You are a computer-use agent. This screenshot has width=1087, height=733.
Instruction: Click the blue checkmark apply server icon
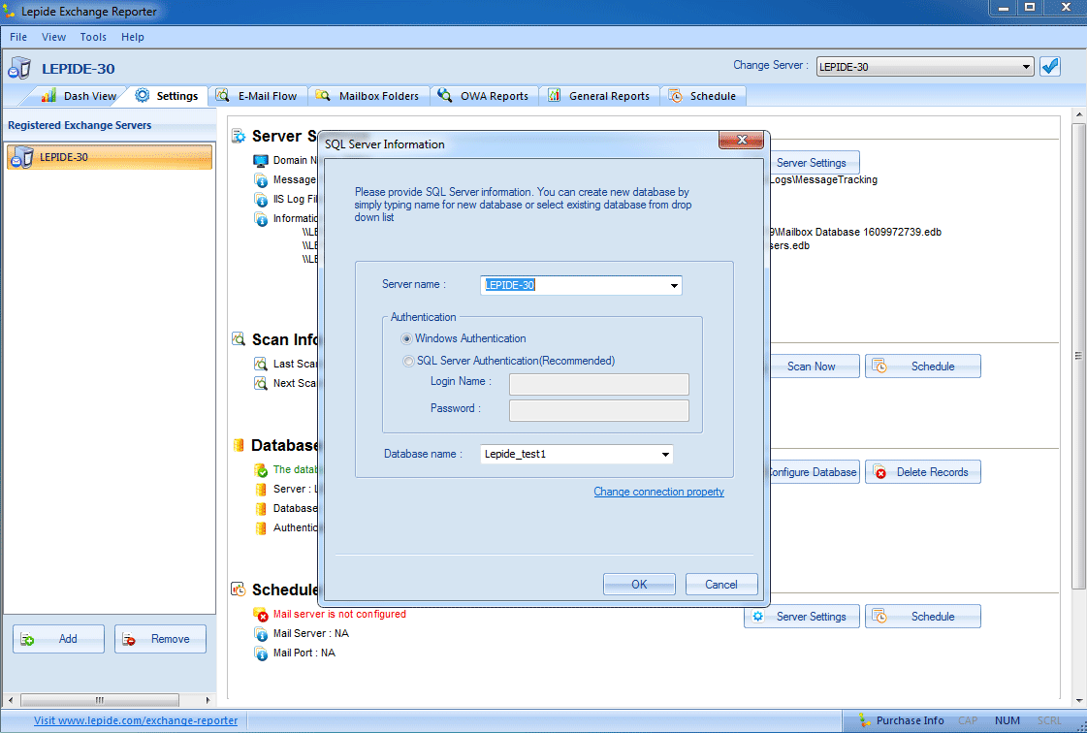1050,67
